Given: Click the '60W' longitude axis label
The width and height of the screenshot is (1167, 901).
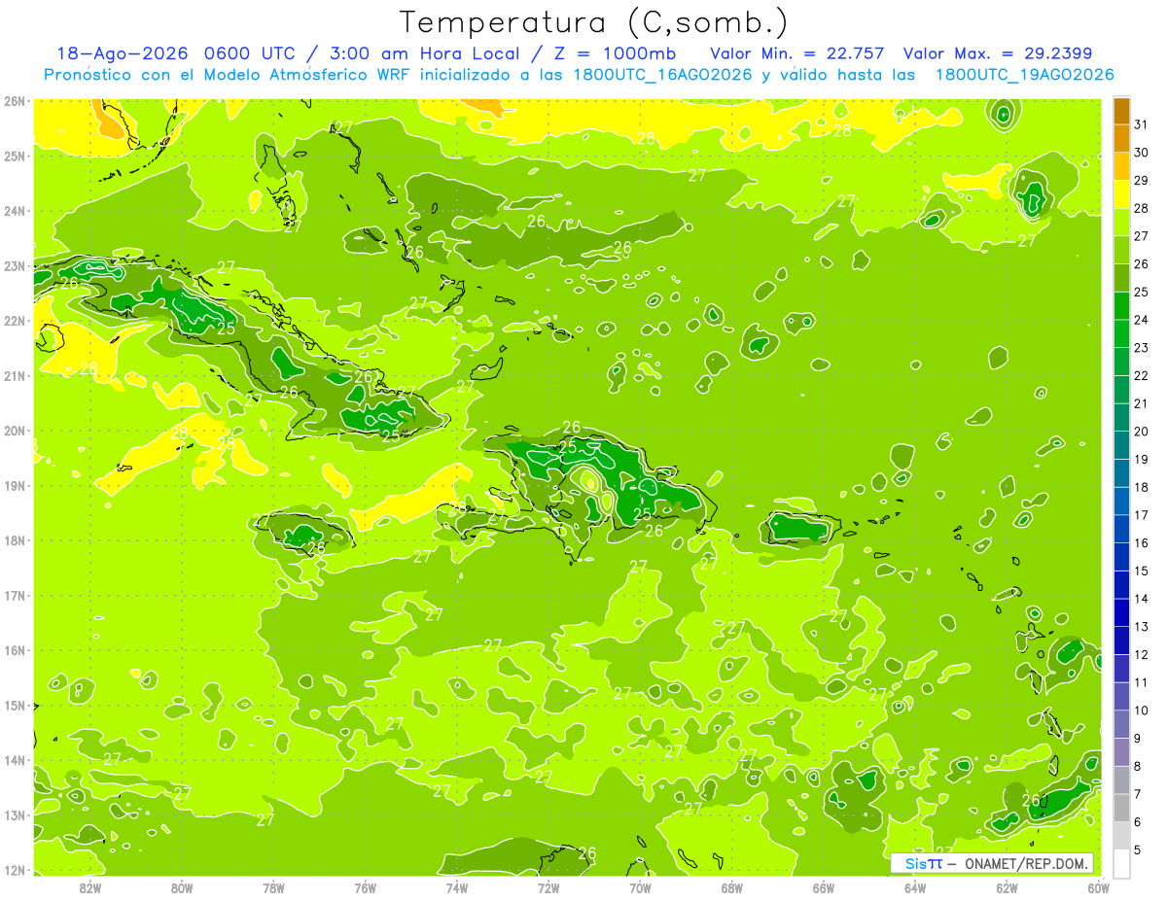Looking at the screenshot, I should point(1098,887).
